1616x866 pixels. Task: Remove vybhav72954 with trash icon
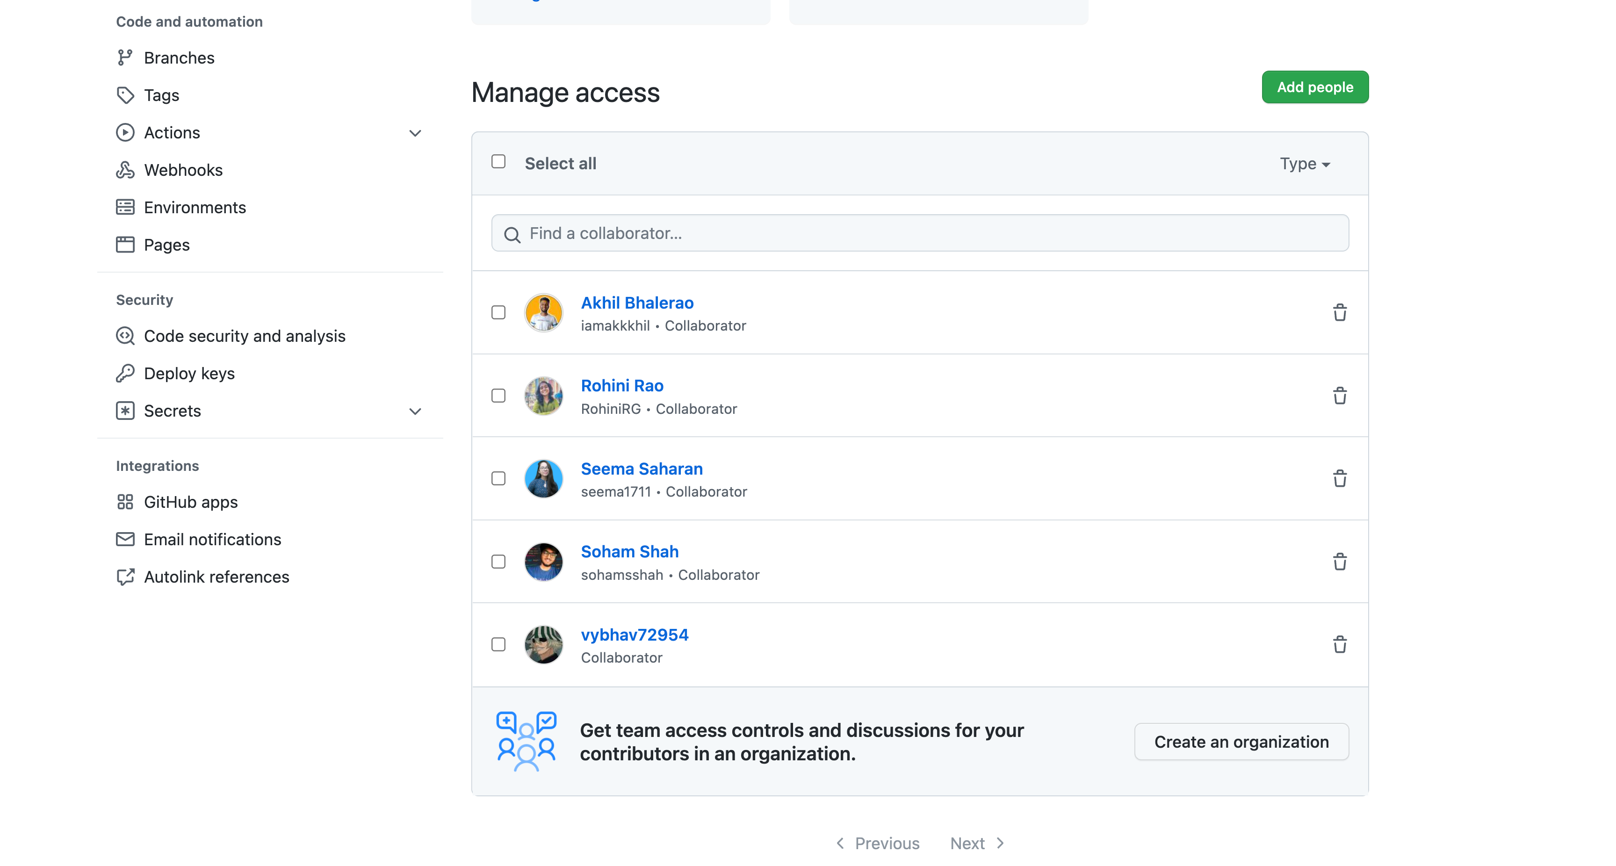[1339, 644]
